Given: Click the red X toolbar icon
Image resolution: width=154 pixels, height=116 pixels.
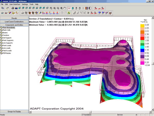Looking at the screenshot, I should pos(47,12).
